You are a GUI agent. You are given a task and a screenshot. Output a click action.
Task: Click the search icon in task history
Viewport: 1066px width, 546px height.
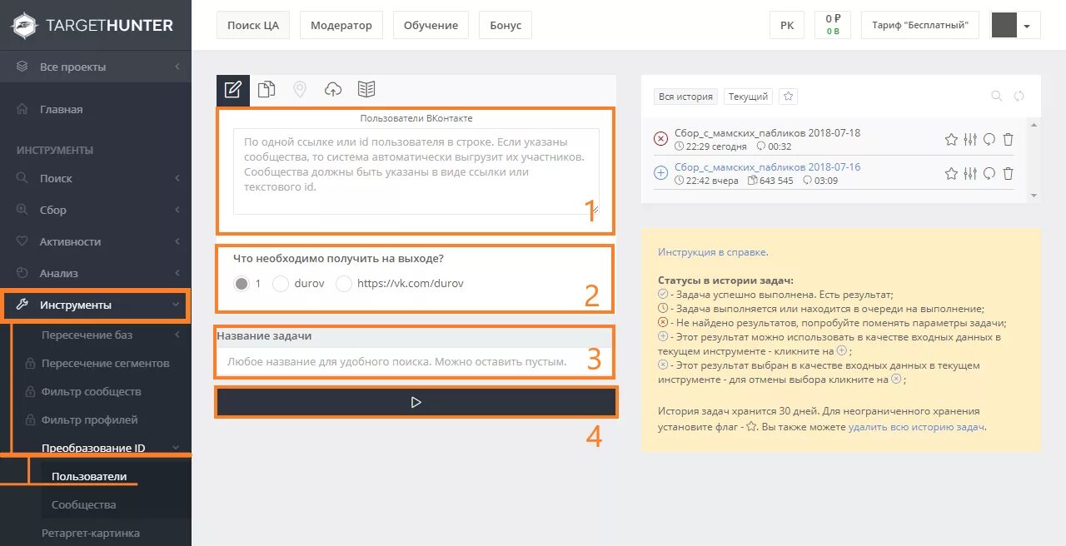point(996,97)
